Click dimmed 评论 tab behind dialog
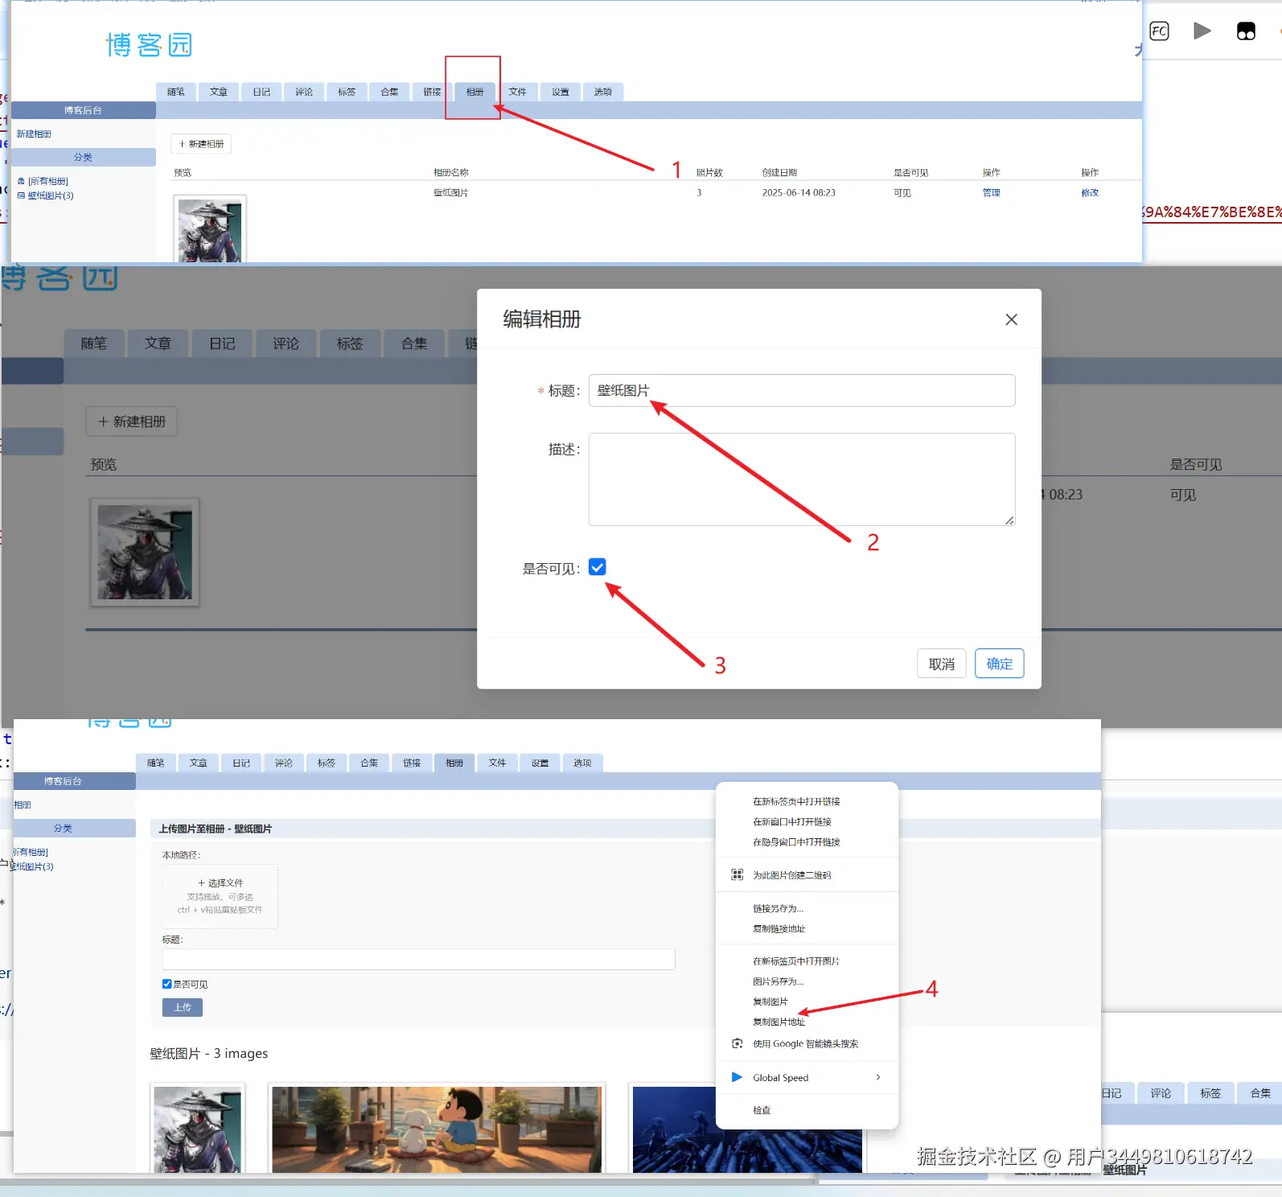Viewport: 1282px width, 1197px height. [286, 343]
